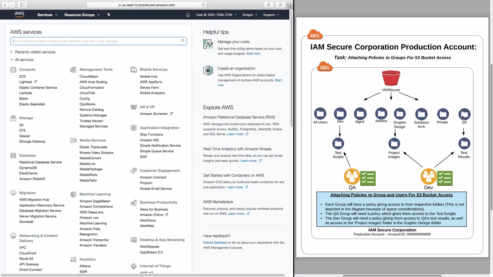Image resolution: width=493 pixels, height=277 pixels.
Task: Open the notifications bell icon
Action: pyautogui.click(x=188, y=15)
